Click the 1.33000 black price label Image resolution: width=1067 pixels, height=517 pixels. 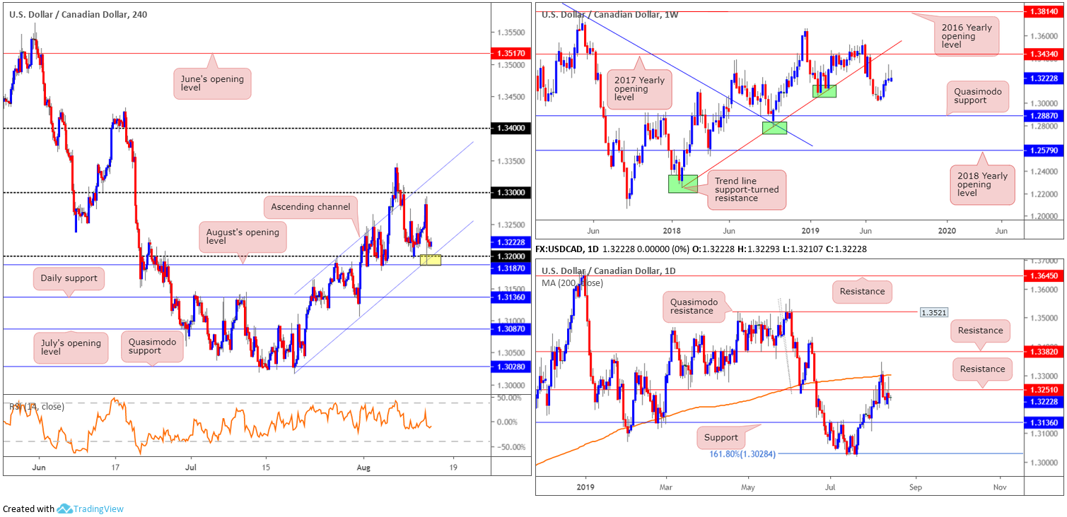513,192
